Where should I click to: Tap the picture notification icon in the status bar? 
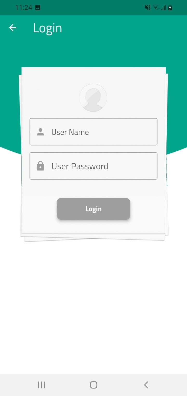coord(38,8)
